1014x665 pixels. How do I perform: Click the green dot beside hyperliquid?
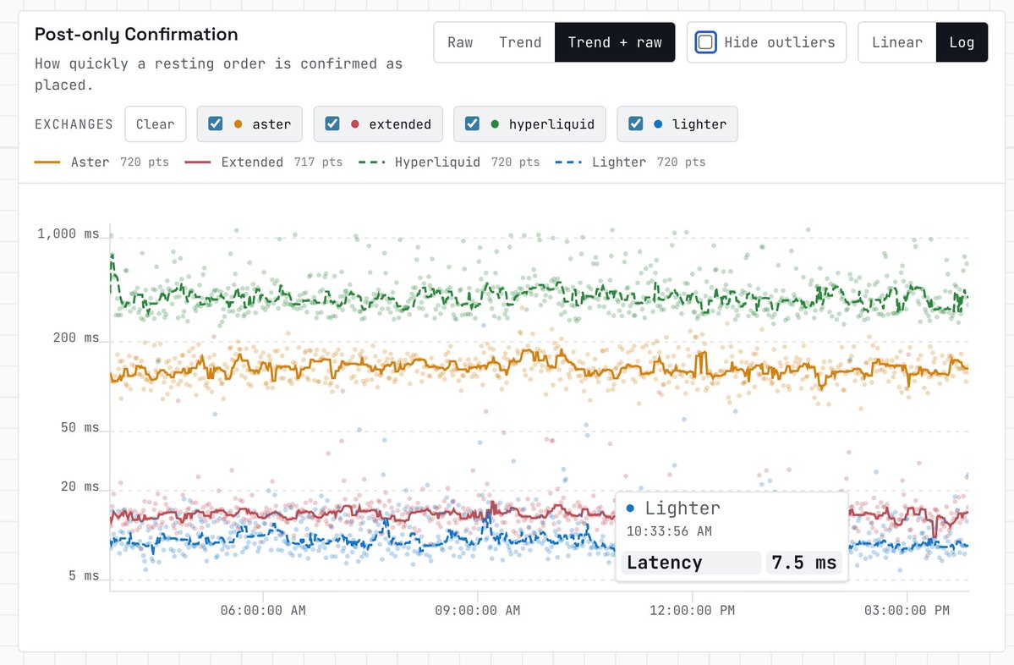495,124
